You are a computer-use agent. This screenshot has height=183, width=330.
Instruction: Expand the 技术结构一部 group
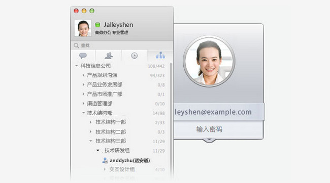[x=90, y=122]
